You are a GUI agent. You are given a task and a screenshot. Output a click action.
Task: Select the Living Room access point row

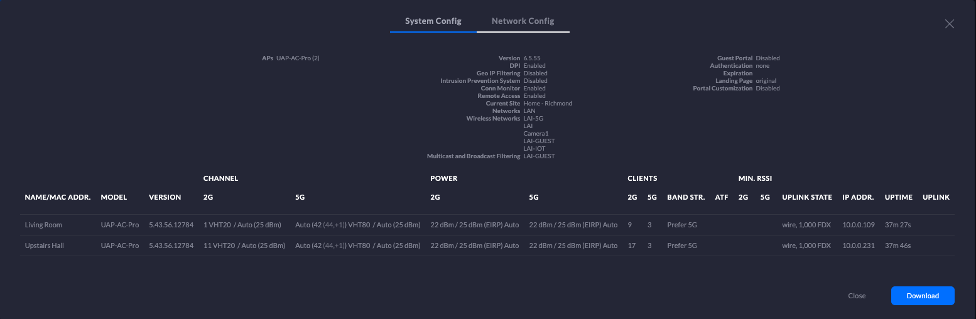point(43,225)
